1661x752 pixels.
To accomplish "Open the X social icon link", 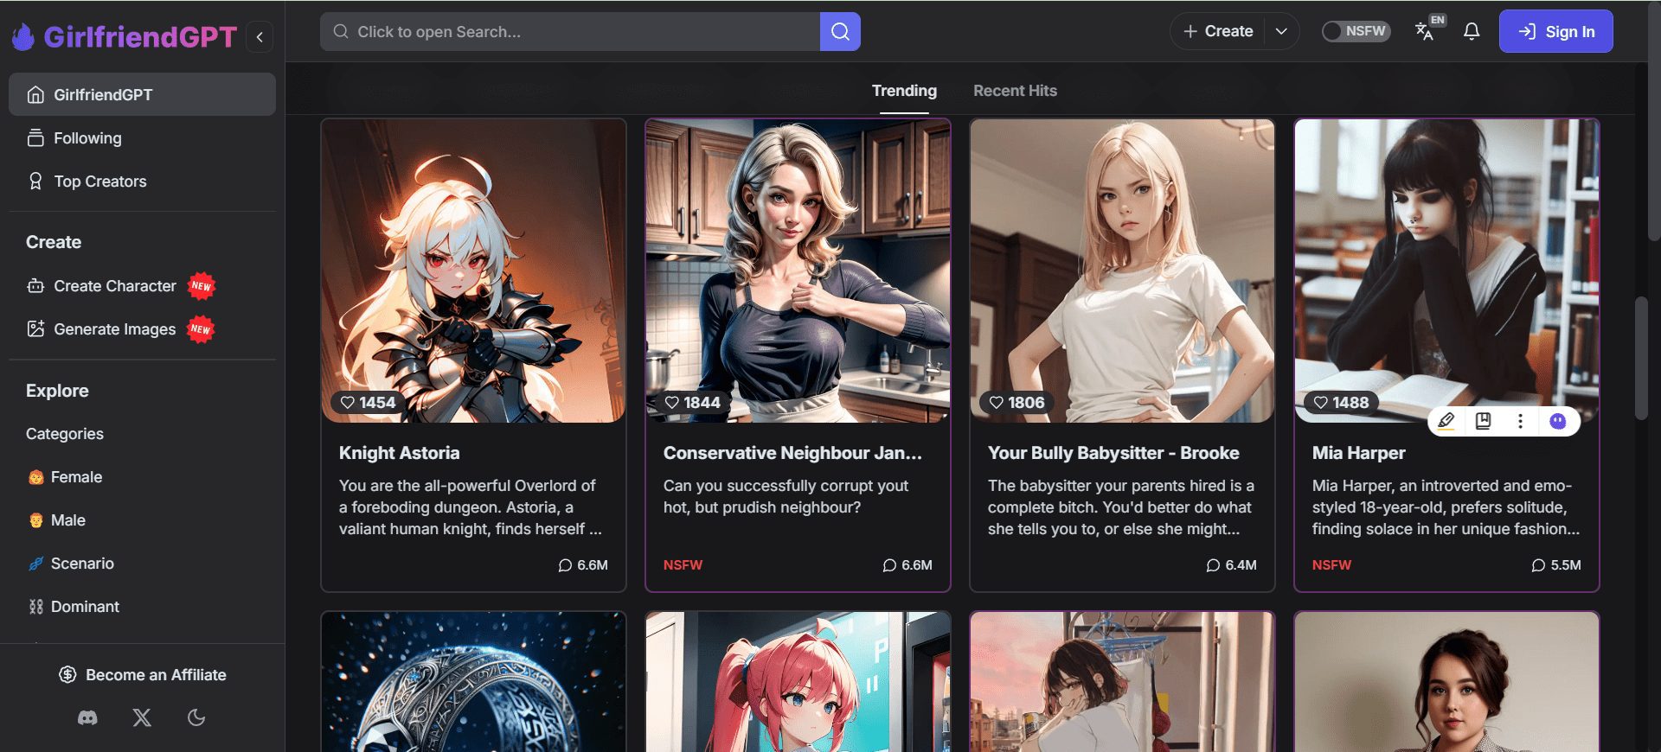I will point(142,717).
